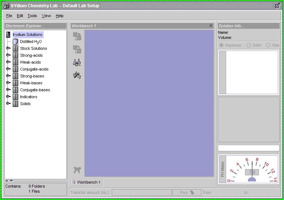Click the top copy icon in workbench toolbar

[x=77, y=36]
